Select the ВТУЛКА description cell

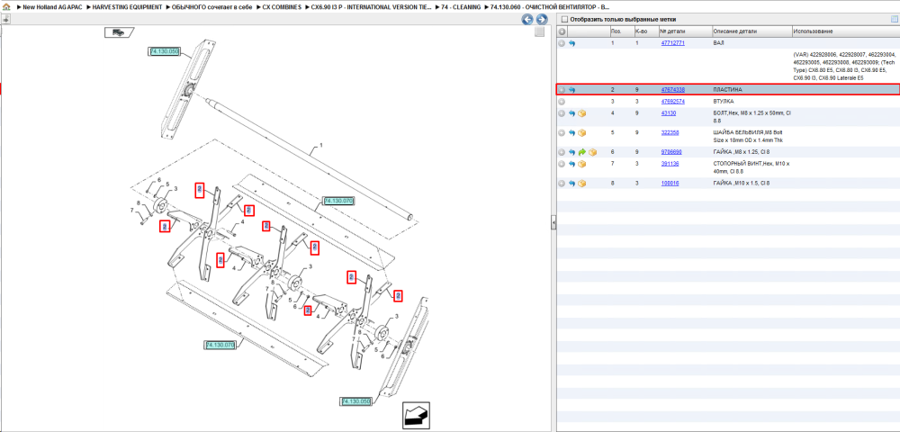(x=723, y=102)
